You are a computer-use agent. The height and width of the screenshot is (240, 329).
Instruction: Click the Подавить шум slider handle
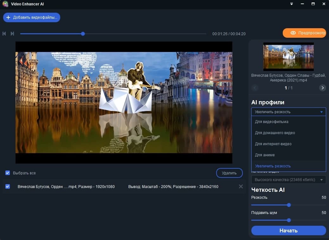289,220
